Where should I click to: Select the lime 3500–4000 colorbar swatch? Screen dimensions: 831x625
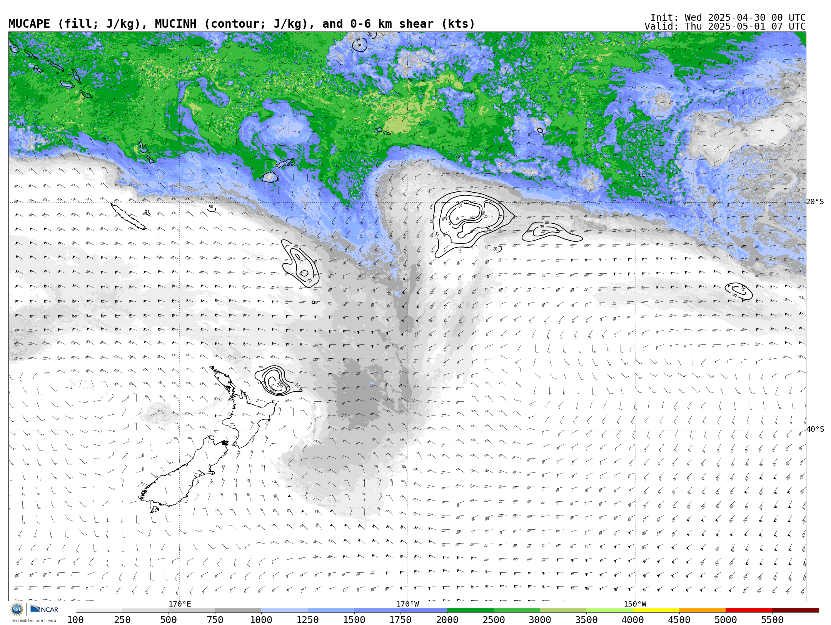pyautogui.click(x=610, y=610)
